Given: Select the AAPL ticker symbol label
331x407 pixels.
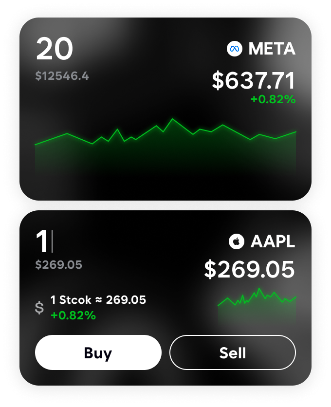Looking at the screenshot, I should point(273,241).
